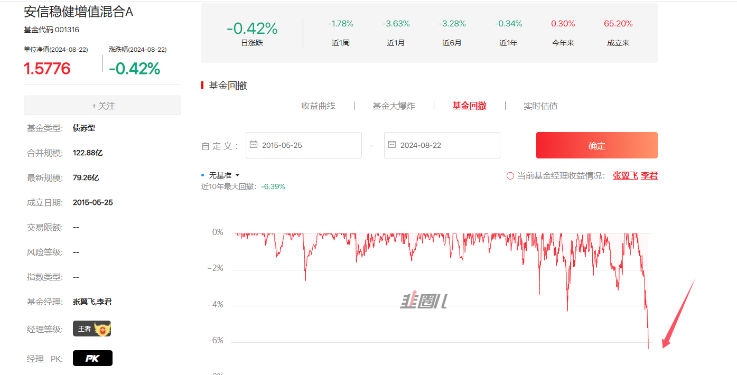Open the 张翼飞 manager link
Viewport: 737px width, 375px height.
[x=626, y=176]
